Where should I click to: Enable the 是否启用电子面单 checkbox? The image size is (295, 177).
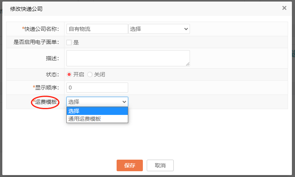coord(69,42)
